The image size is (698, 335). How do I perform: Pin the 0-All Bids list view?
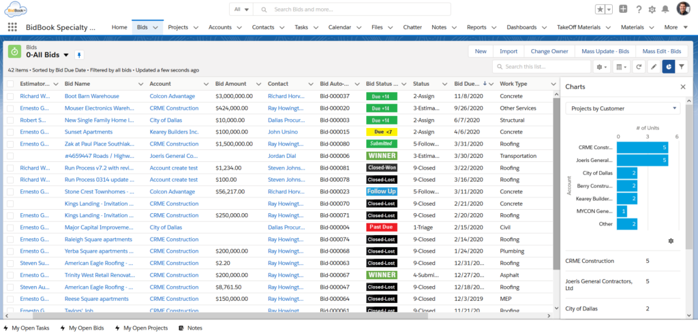(79, 54)
